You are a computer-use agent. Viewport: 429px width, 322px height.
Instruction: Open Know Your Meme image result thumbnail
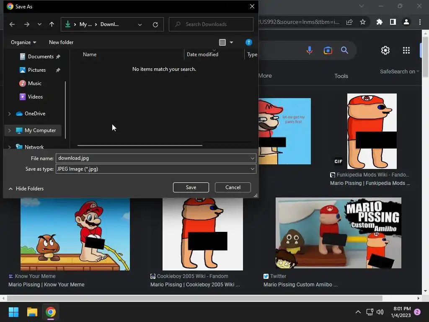pos(75,234)
